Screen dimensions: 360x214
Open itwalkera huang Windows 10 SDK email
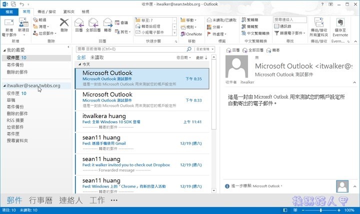[x=142, y=121]
